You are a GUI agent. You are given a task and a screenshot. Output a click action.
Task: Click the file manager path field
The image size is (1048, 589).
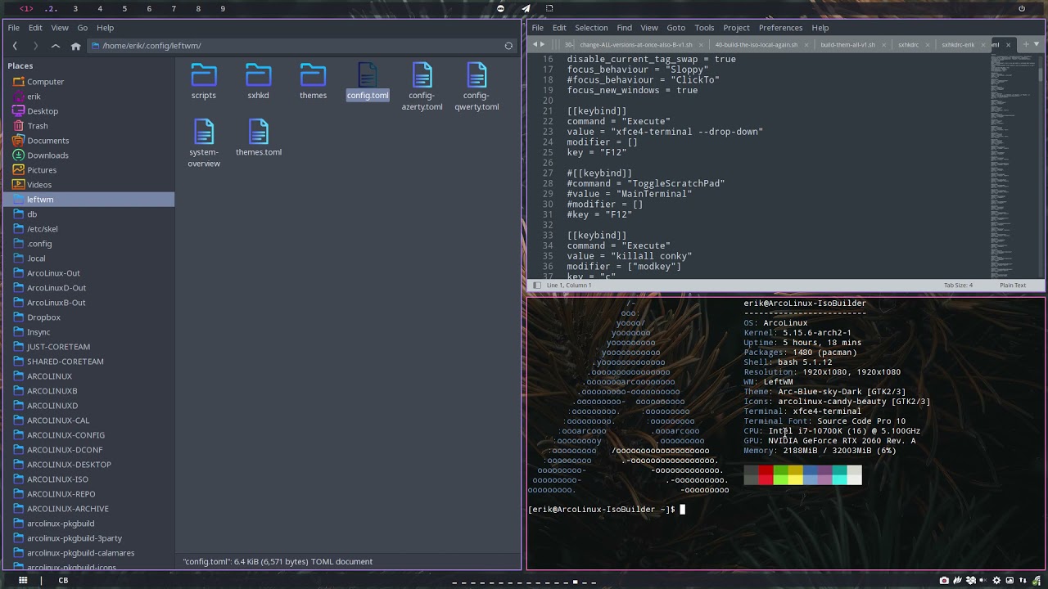click(x=295, y=46)
